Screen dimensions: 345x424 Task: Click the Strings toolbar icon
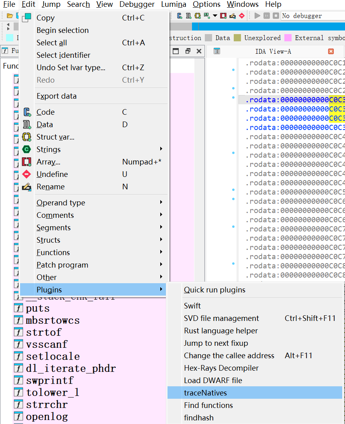[x=207, y=16]
